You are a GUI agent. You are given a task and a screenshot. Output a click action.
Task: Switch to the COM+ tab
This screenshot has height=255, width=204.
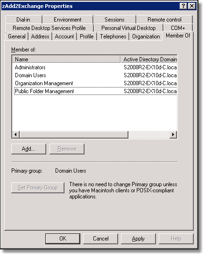(x=178, y=28)
